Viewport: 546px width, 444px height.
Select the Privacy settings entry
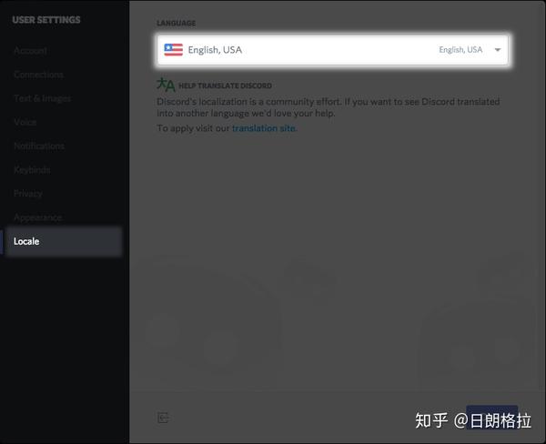[x=28, y=194]
